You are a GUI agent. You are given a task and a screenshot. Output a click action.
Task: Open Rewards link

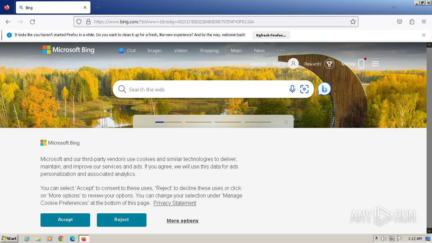coord(313,64)
